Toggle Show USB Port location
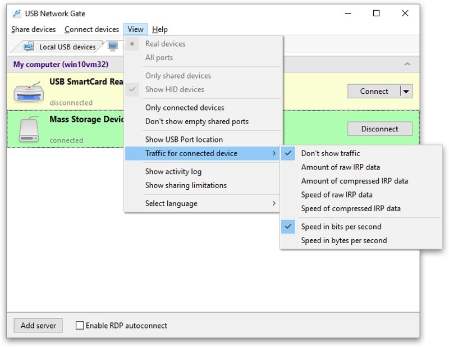 point(202,140)
